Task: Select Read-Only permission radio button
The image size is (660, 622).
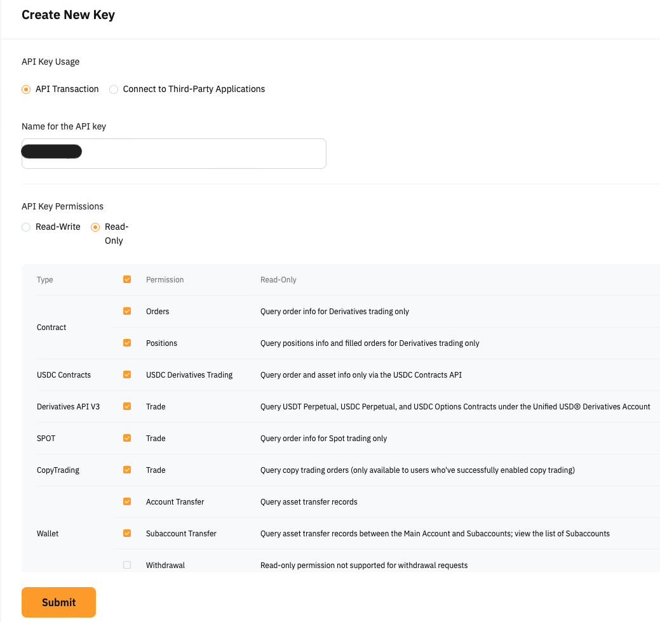Action: [x=95, y=227]
